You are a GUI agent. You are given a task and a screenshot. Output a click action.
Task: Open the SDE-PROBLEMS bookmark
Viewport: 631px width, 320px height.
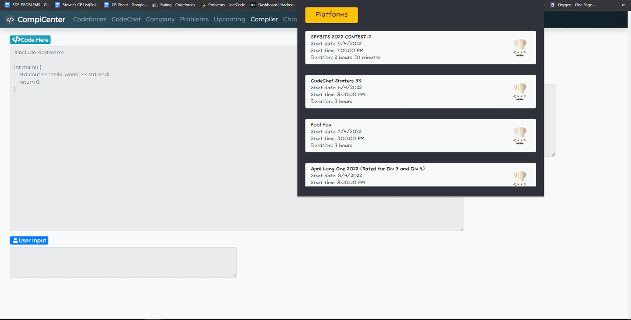[x=27, y=5]
